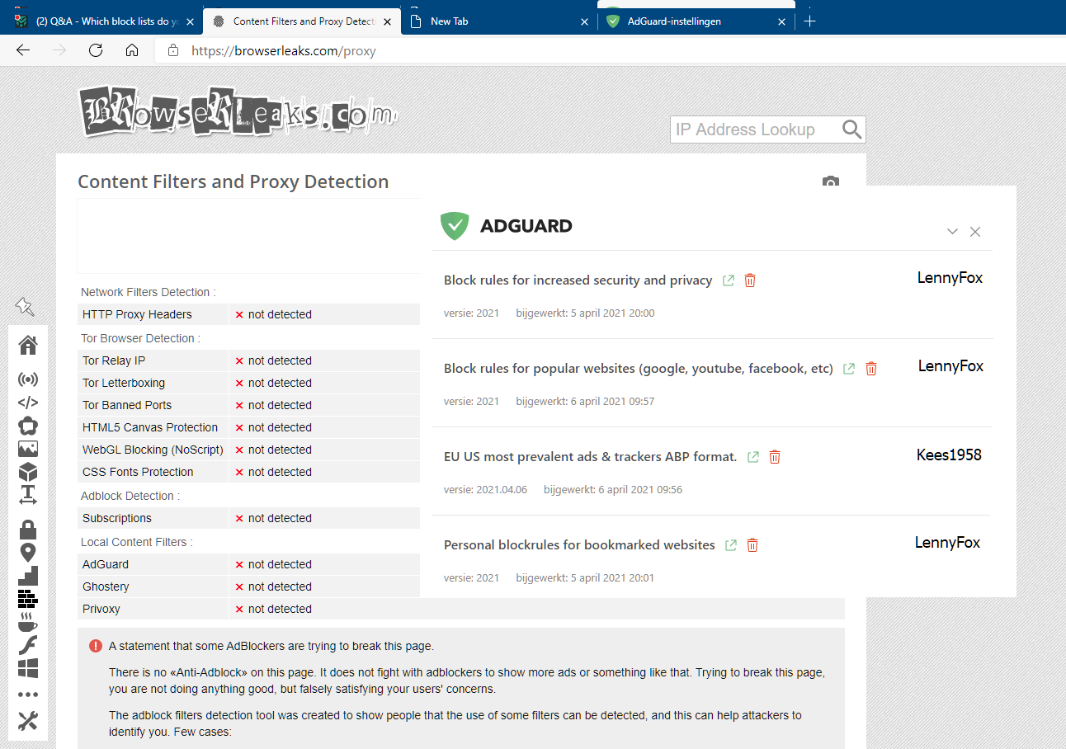Click the 'Content Filters and Proxy Detection' heading
The width and height of the screenshot is (1066, 749).
click(x=233, y=181)
